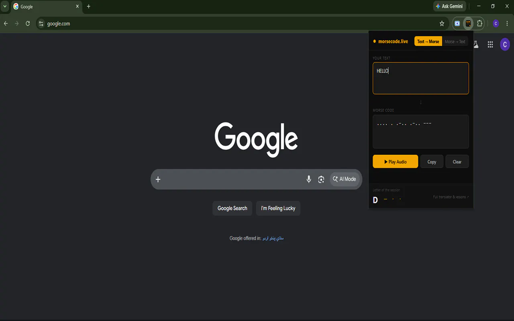Open Search Labs flask icon
Screen dimensions: 514x321
click(x=476, y=45)
